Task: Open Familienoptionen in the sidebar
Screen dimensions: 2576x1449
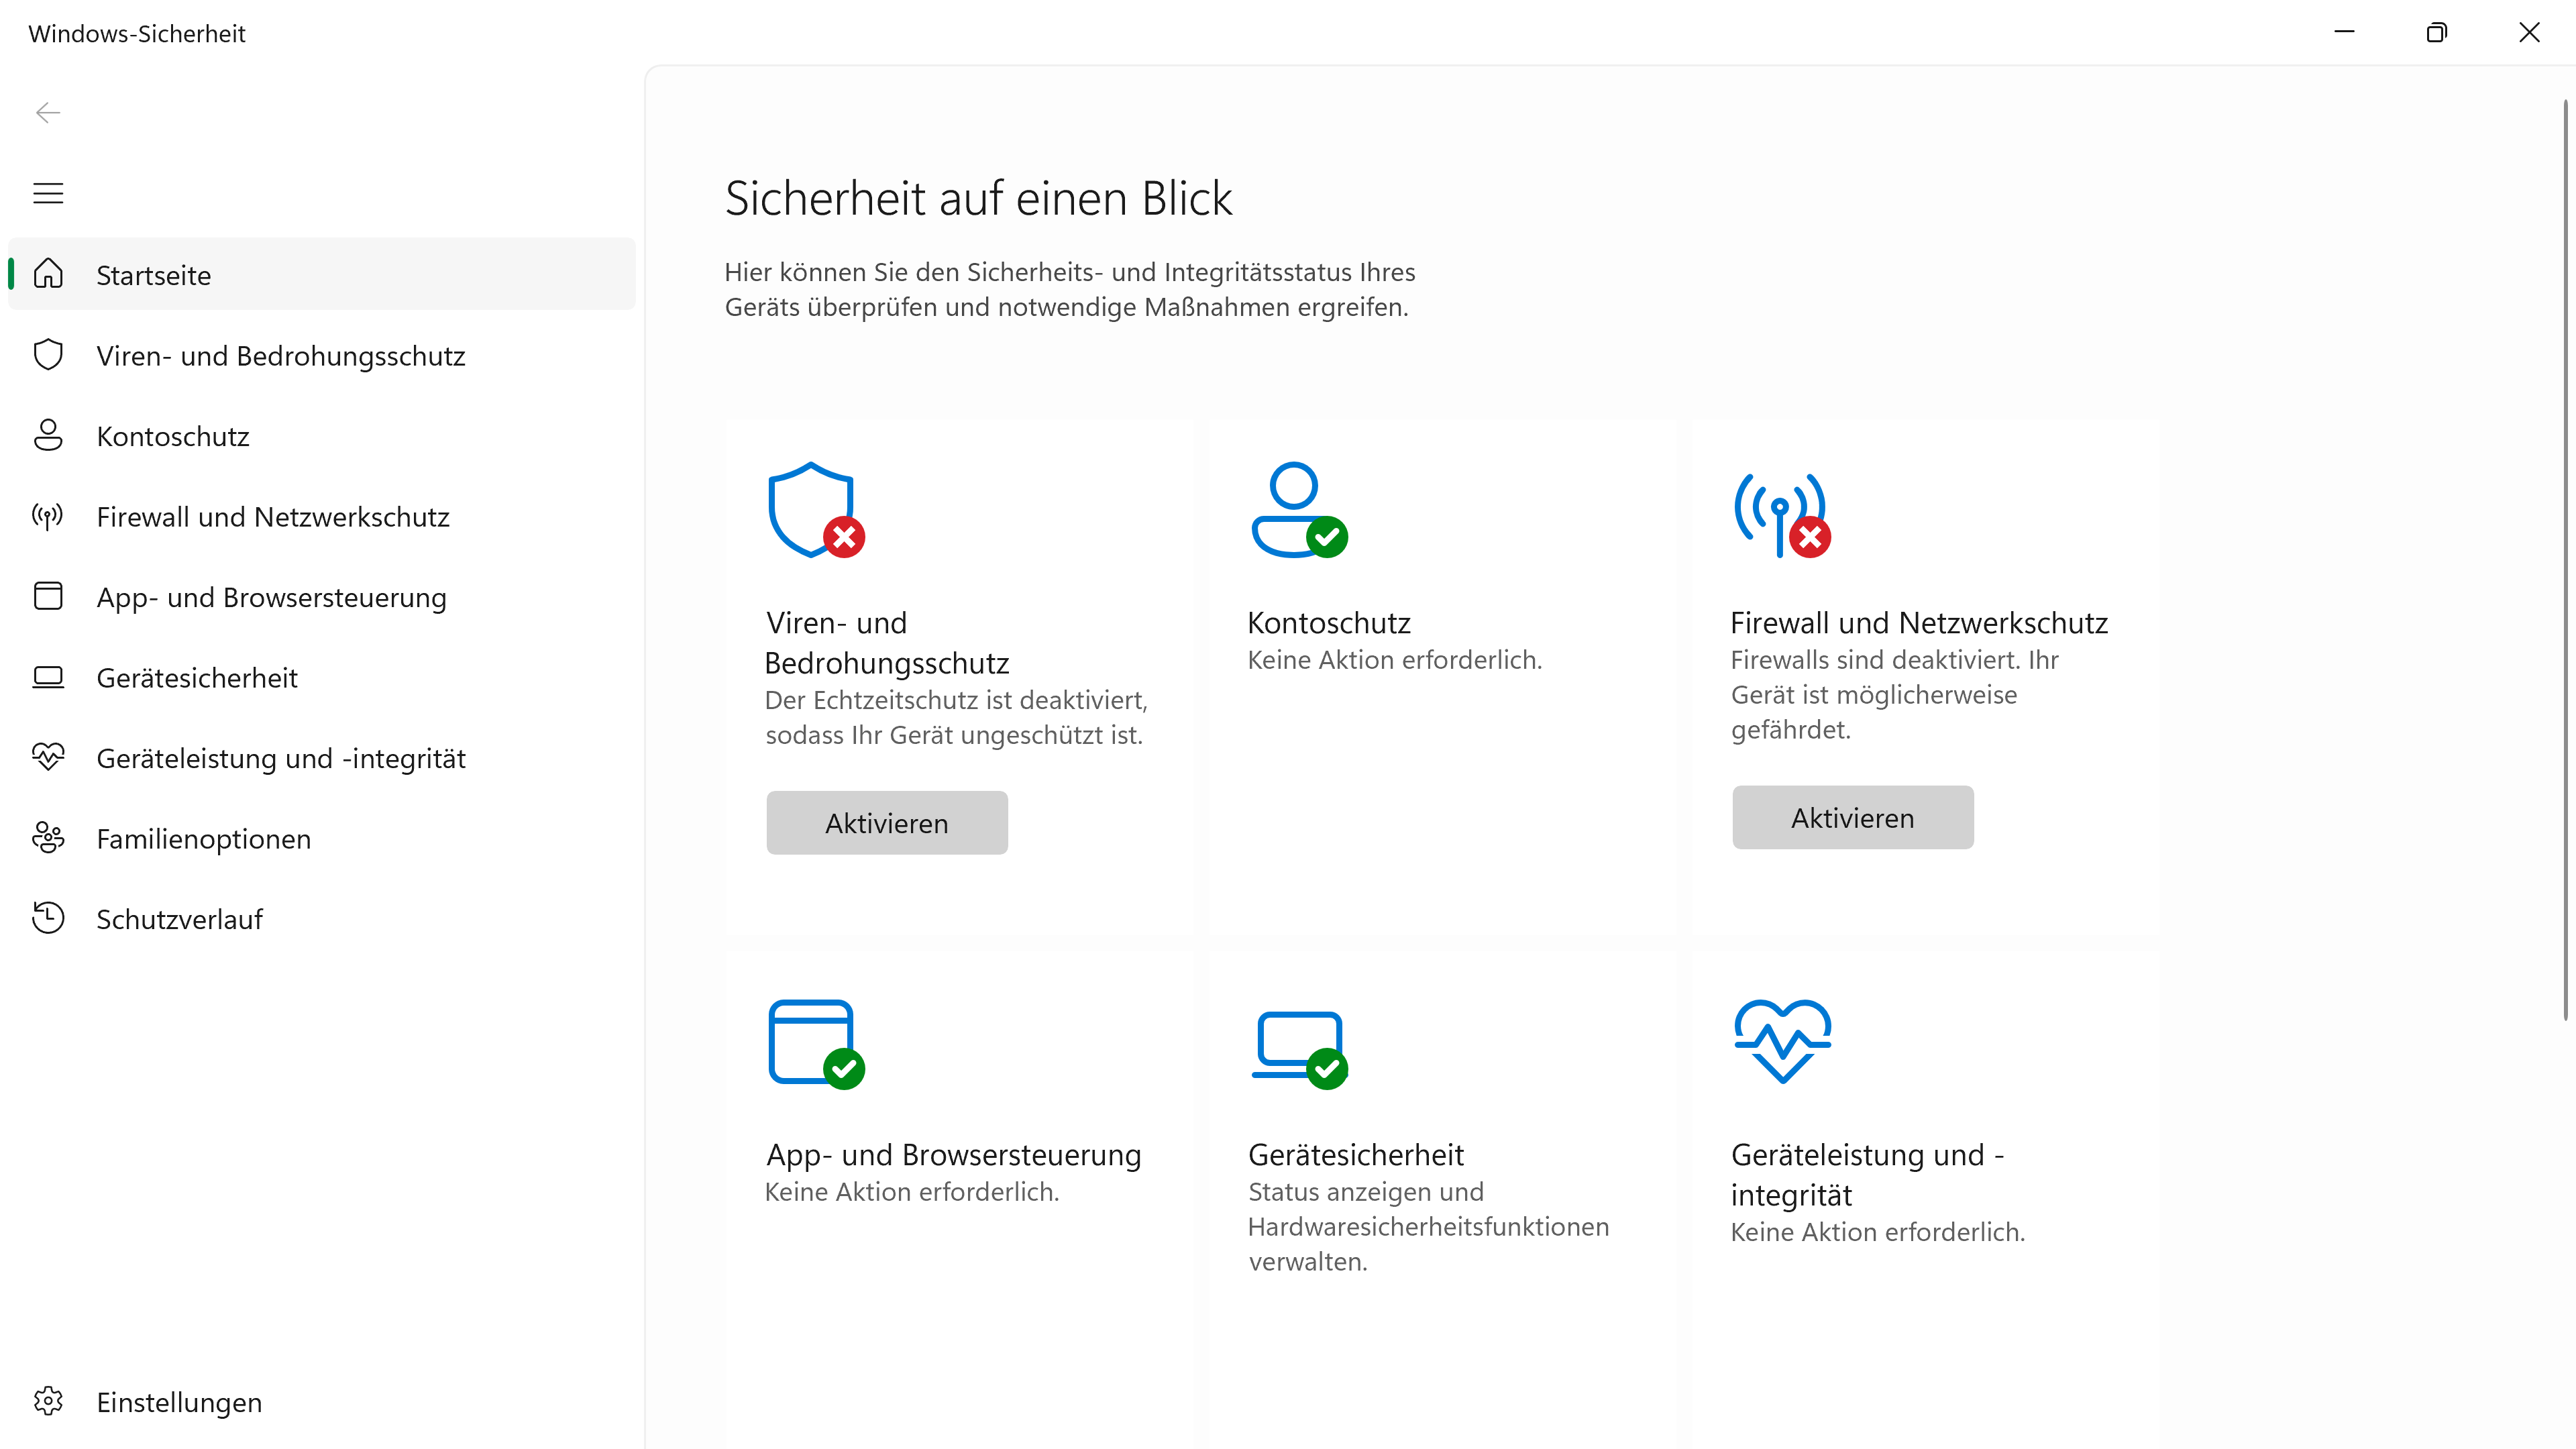Action: tap(321, 838)
